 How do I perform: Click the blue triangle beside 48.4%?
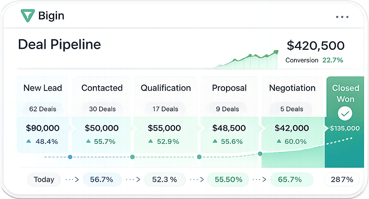click(29, 141)
